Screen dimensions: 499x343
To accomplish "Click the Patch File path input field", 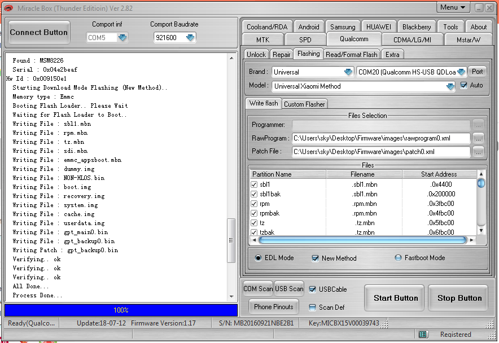I will click(381, 152).
